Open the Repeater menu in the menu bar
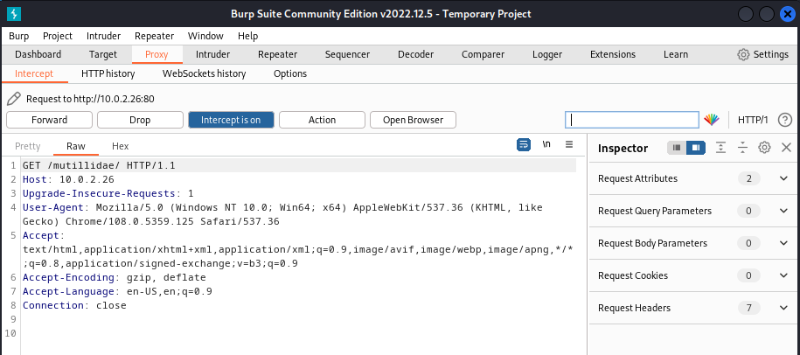 [x=154, y=36]
